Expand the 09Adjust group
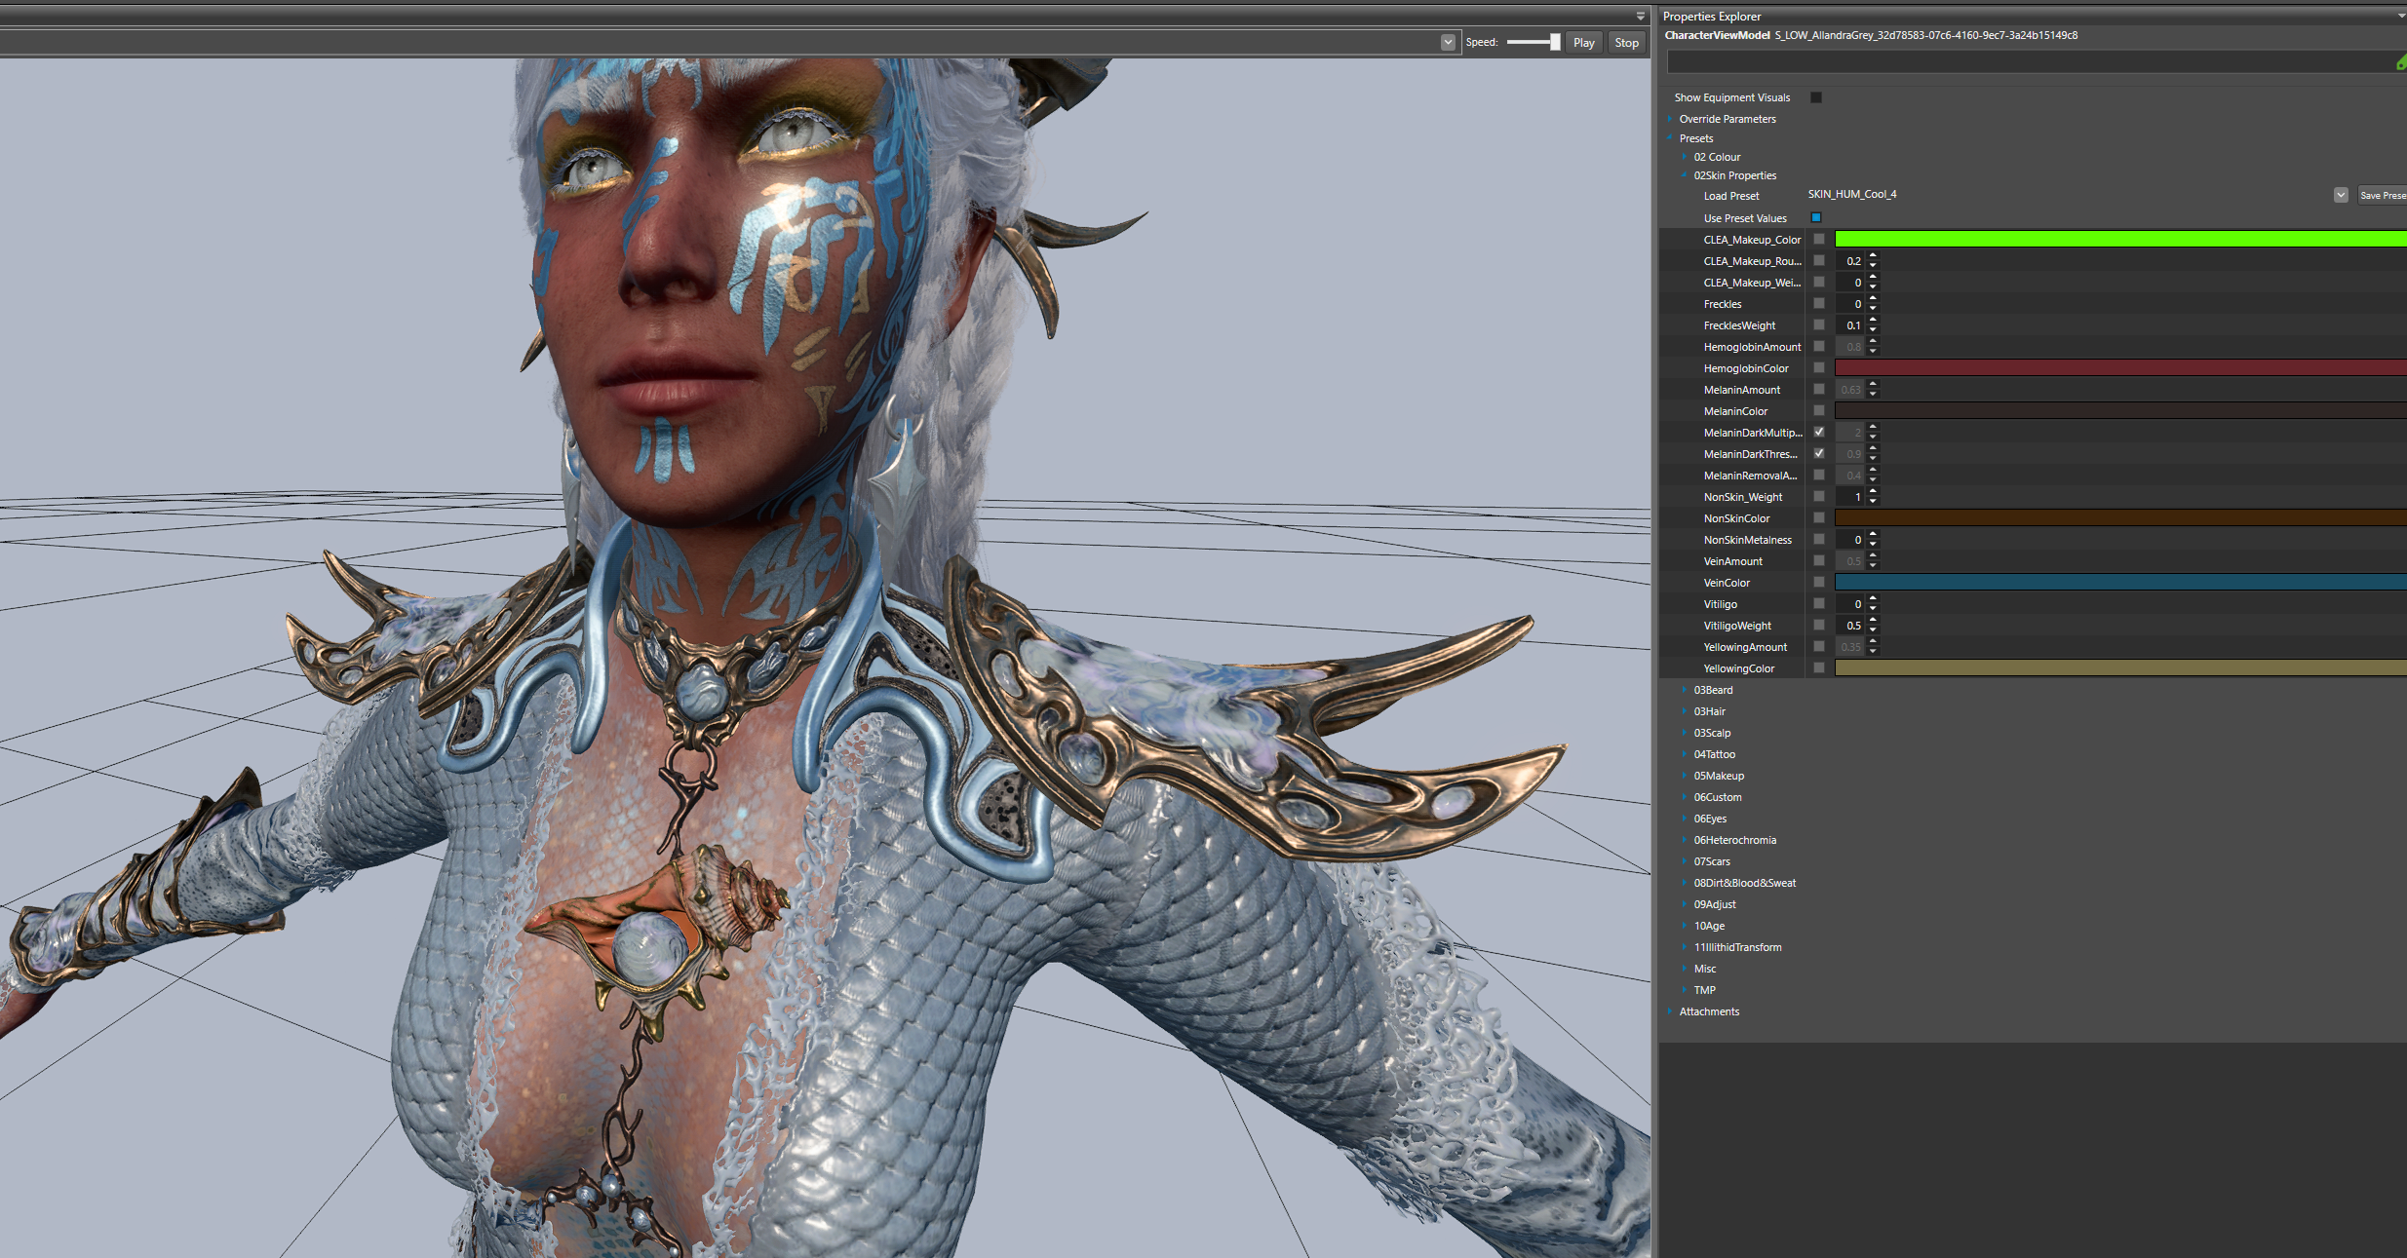This screenshot has width=2407, height=1258. [1685, 904]
